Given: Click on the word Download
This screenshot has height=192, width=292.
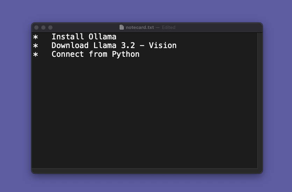Looking at the screenshot, I should (x=70, y=45).
